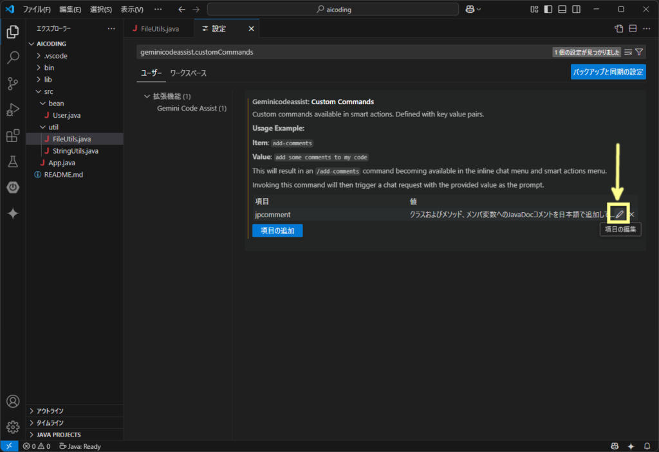The width and height of the screenshot is (659, 452).
Task: Select Gemini Code Assist (1) in settings tree
Action: (192, 108)
